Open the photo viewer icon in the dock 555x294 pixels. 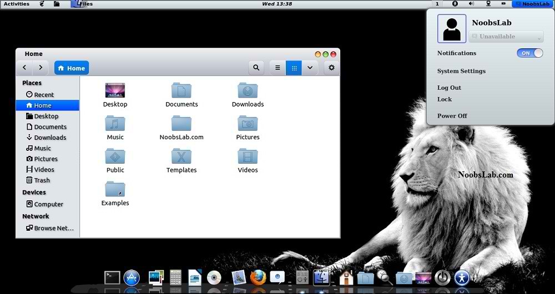[156, 278]
